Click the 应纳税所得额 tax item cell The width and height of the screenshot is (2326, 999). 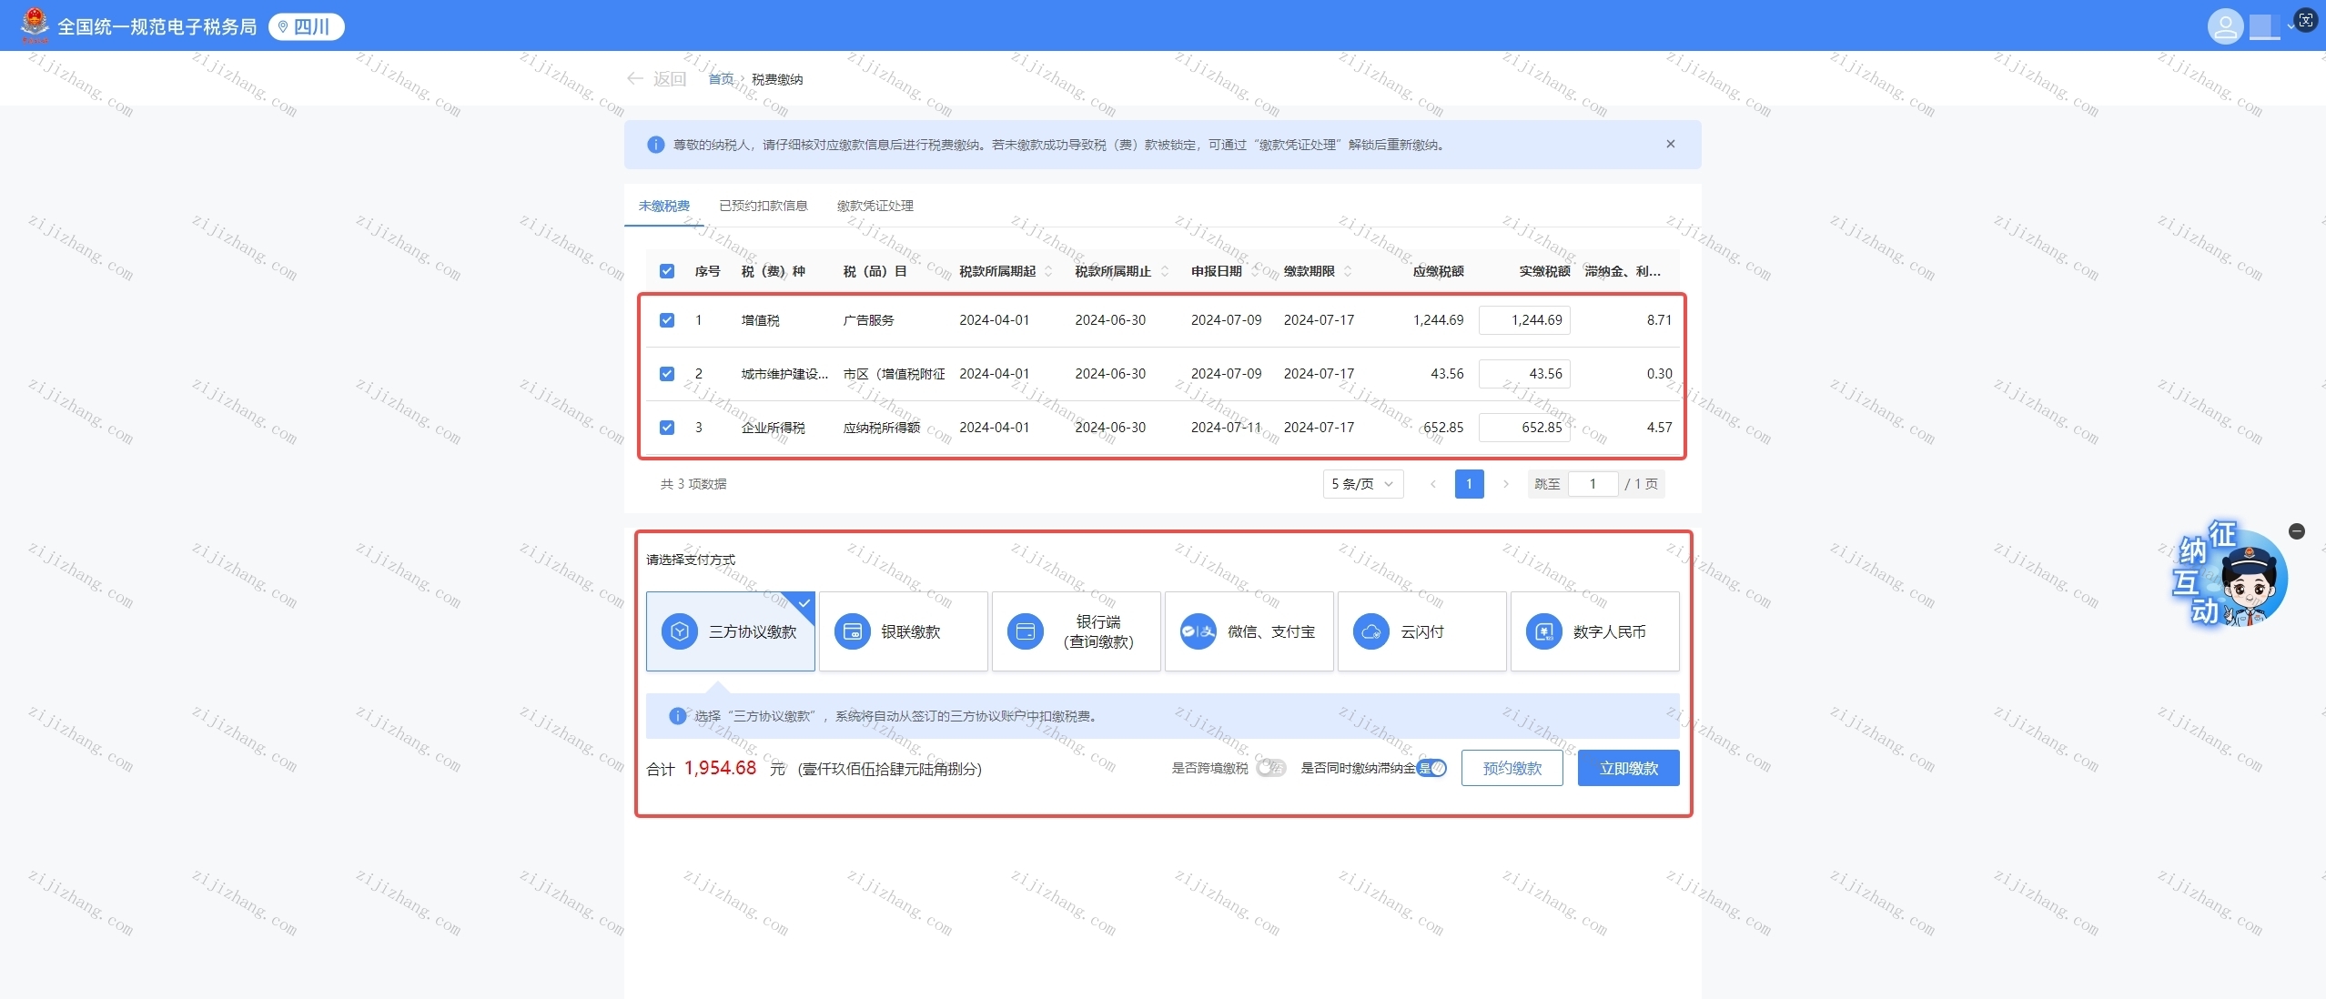(881, 428)
